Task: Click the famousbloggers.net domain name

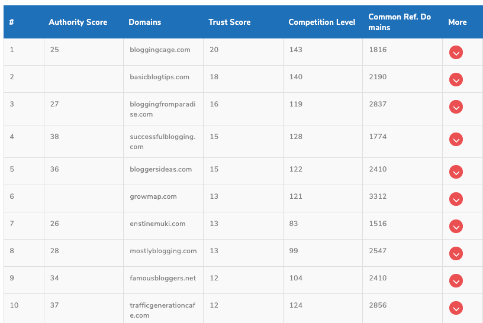Action: [x=162, y=278]
